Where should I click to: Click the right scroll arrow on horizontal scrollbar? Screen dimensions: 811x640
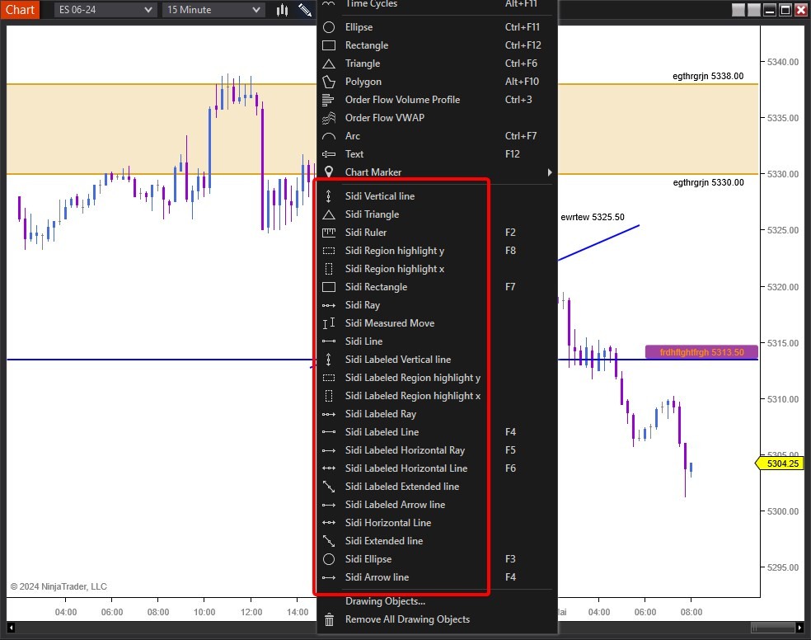799,628
